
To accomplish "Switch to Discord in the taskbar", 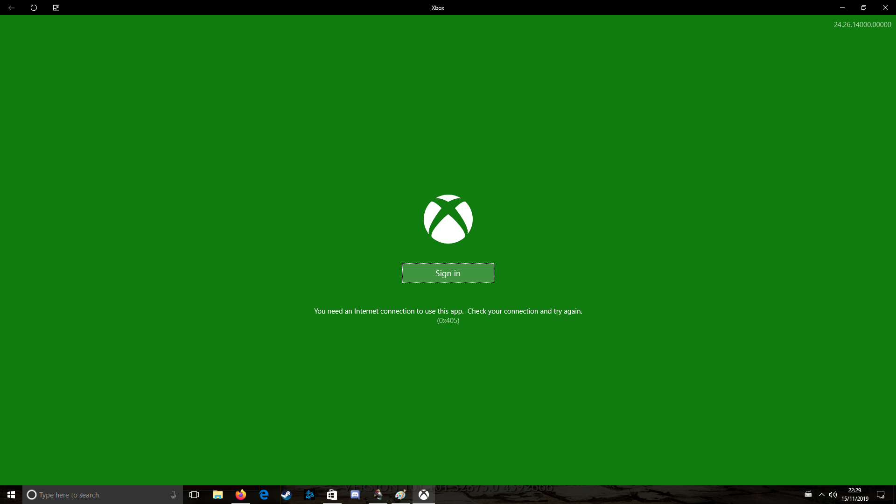I will (x=355, y=495).
